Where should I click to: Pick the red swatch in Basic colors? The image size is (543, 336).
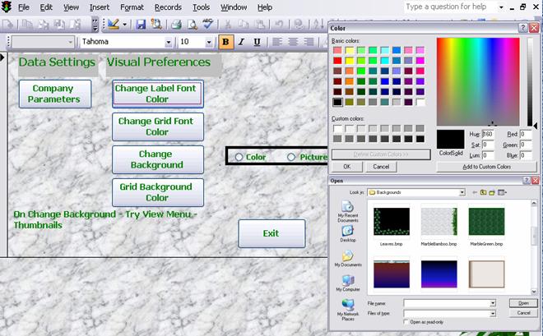[337, 61]
